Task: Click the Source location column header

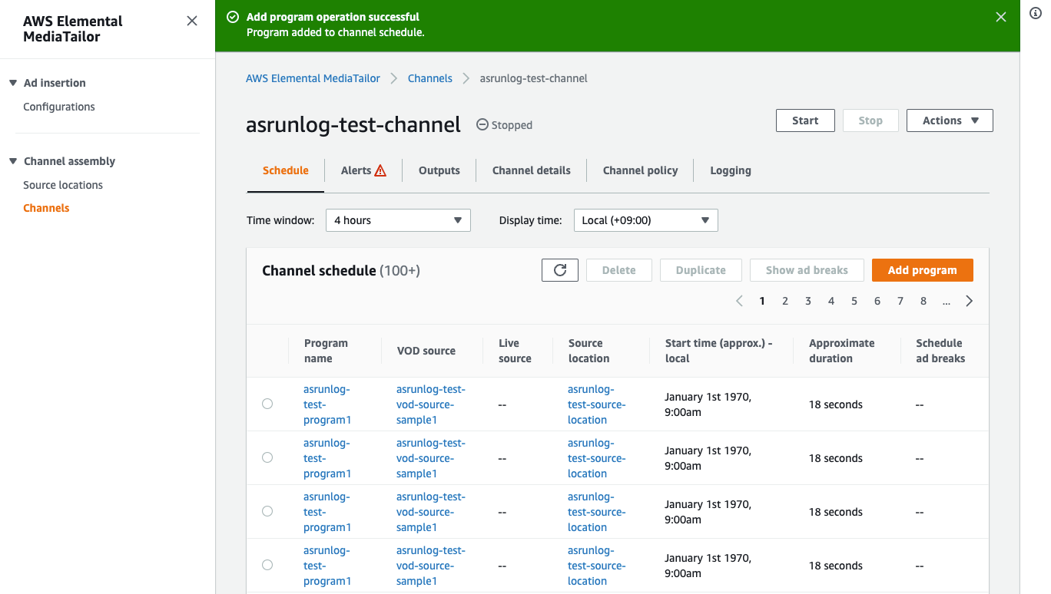Action: point(588,351)
